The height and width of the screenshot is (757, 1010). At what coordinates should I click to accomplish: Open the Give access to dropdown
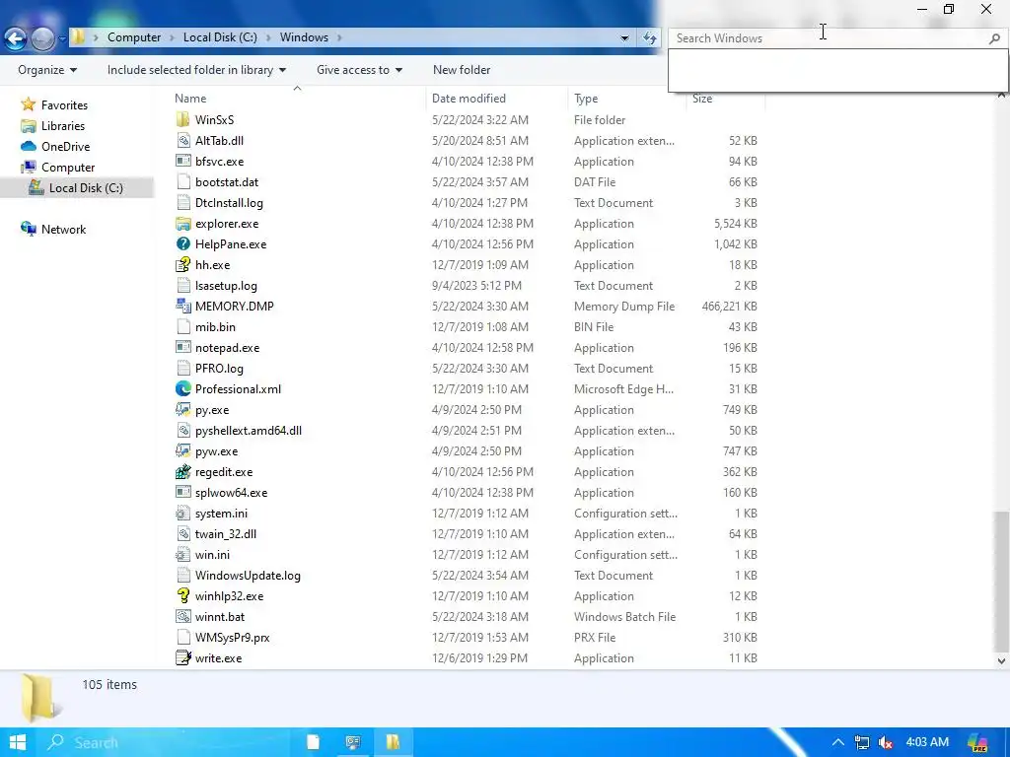[359, 70]
